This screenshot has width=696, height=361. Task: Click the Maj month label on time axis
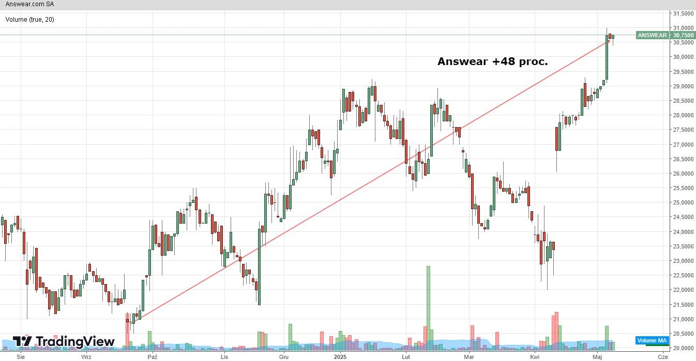(598, 356)
